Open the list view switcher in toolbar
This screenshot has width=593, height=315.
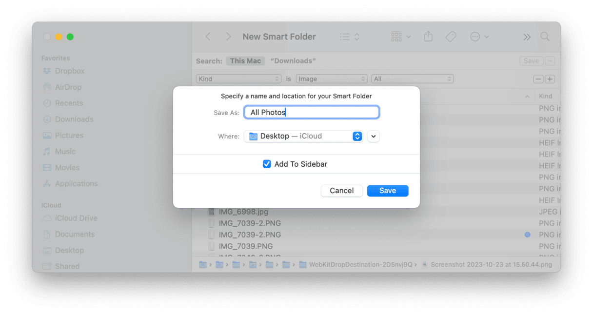(x=350, y=37)
